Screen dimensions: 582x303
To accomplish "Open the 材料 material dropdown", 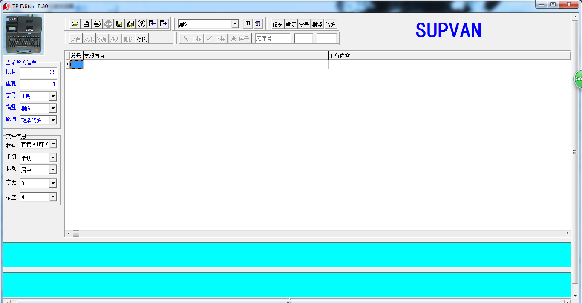I will coord(53,144).
